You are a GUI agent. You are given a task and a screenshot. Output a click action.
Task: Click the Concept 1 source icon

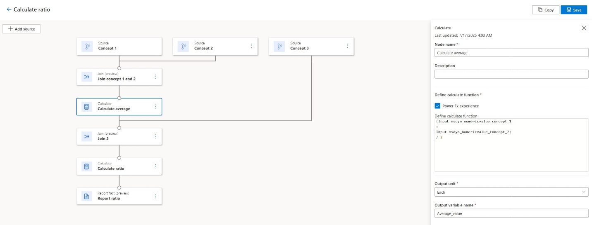point(87,46)
